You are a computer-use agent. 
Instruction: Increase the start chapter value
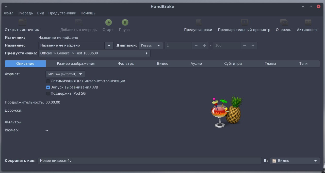tap(204, 46)
